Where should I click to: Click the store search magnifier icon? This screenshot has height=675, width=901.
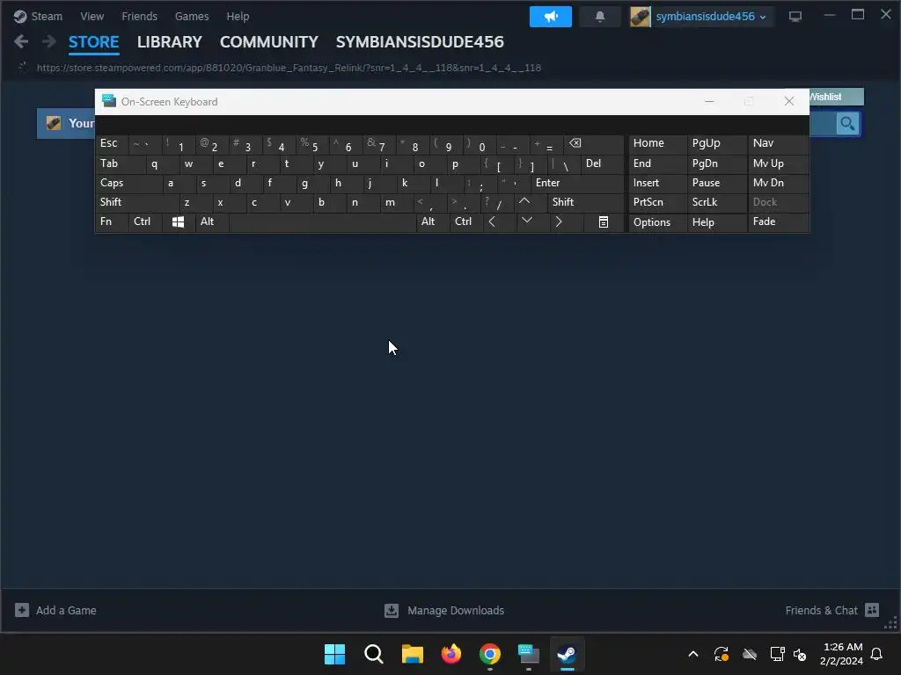click(847, 123)
